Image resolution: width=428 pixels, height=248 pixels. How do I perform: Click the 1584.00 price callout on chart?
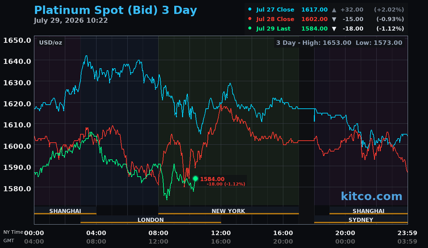pos(212,179)
